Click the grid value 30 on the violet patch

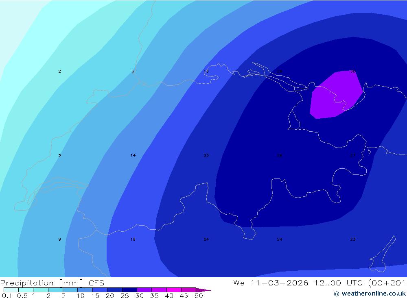(353, 71)
